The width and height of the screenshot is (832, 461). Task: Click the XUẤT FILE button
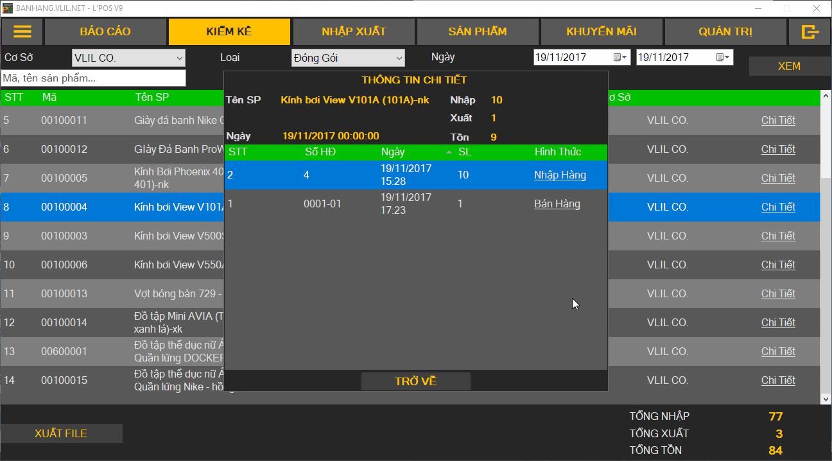61,433
